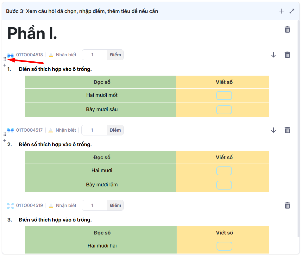The image size is (302, 256).
Task: Delete question 01TO004519 with the trash icon
Action: point(287,205)
